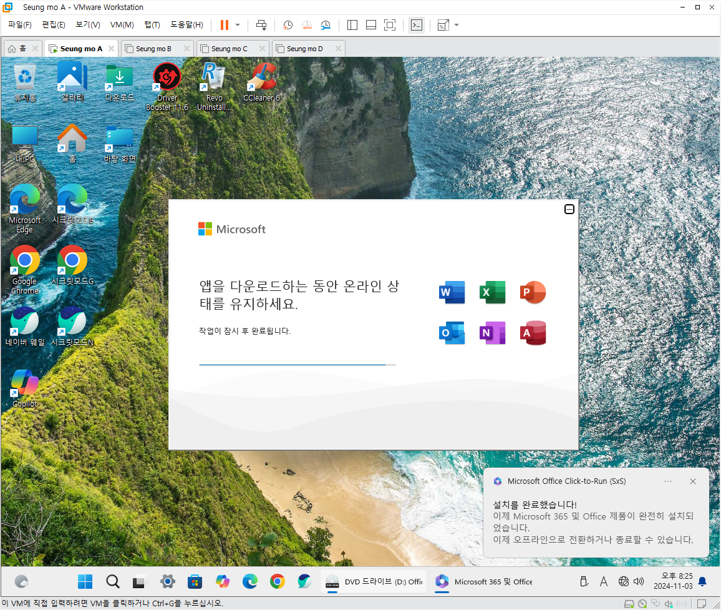Viewport: 721px width, 610px height.
Task: Click the Excel icon in installer
Action: pyautogui.click(x=493, y=292)
